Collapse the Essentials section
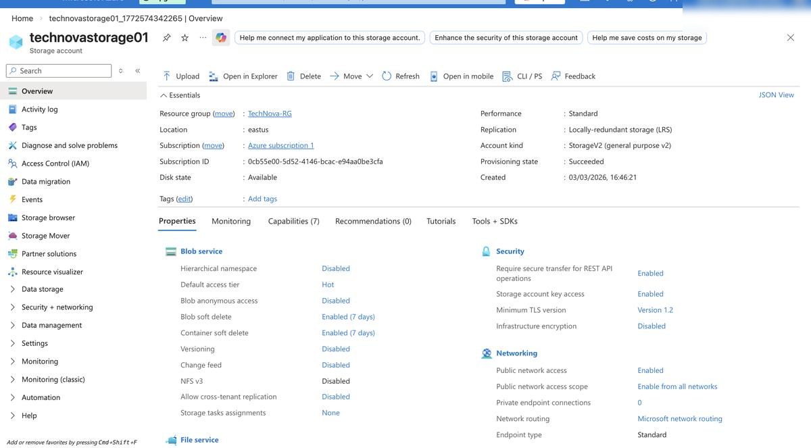Image resolution: width=811 pixels, height=448 pixels. (180, 95)
